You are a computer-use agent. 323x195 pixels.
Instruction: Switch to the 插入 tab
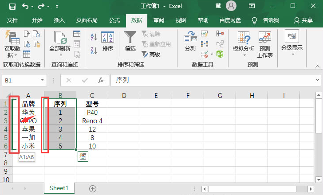(x=59, y=20)
